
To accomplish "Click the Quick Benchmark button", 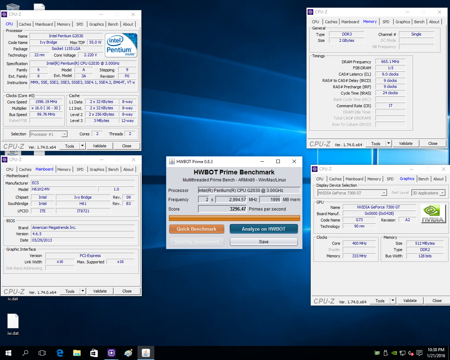I will coord(197,229).
